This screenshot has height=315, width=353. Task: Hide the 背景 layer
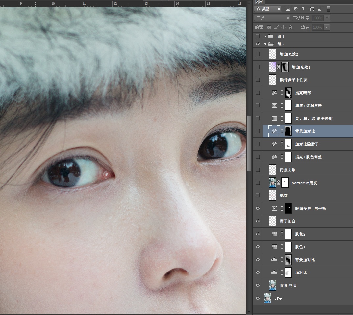(258, 298)
